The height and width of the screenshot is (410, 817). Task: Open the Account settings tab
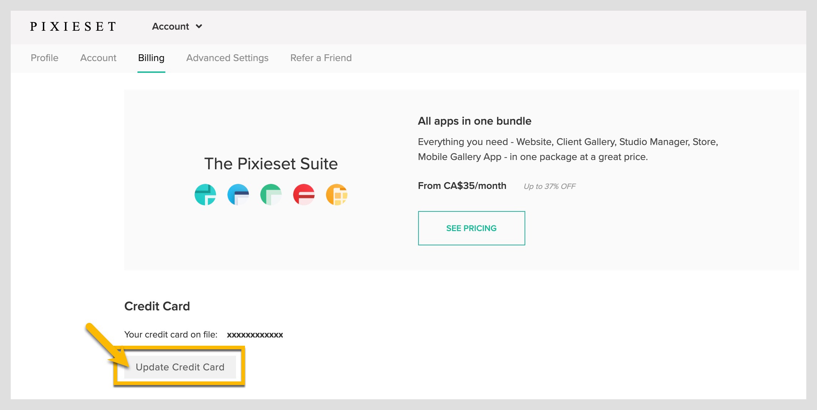pos(98,58)
